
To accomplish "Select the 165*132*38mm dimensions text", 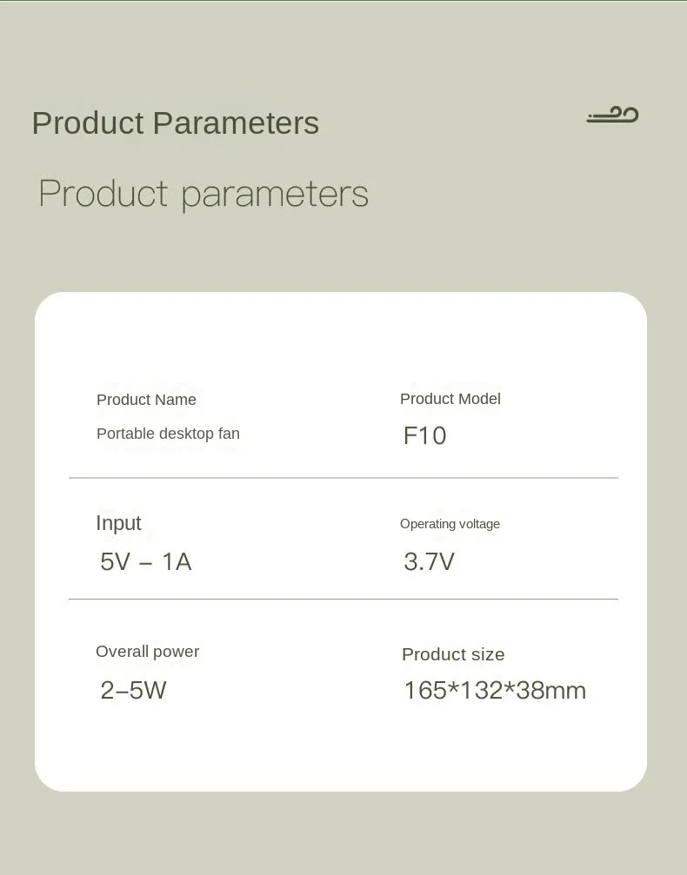I will pyautogui.click(x=495, y=690).
